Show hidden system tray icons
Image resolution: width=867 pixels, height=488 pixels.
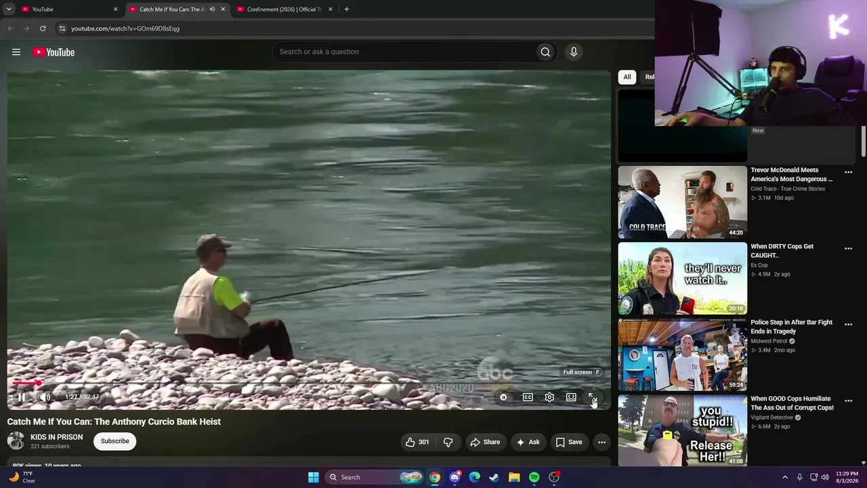[x=785, y=477]
